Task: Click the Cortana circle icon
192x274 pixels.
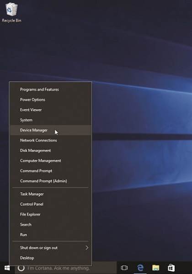Action: (x=21, y=268)
